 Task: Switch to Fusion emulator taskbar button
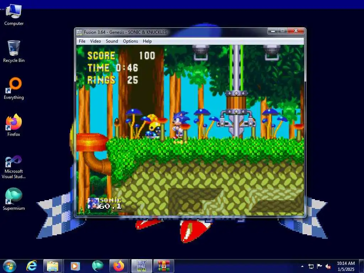click(x=141, y=266)
